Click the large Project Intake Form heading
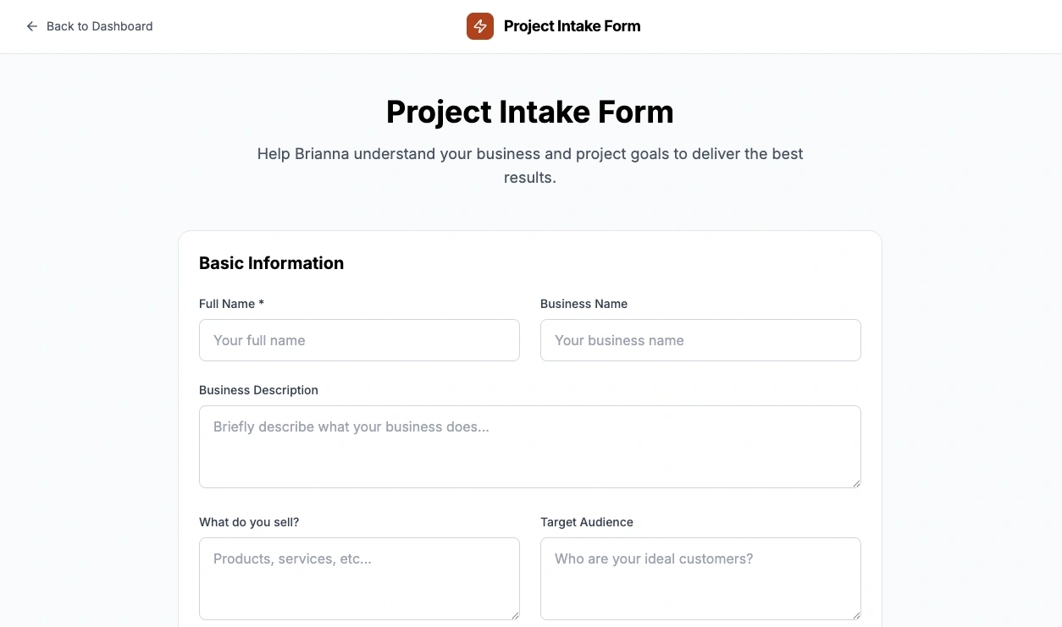1062x627 pixels. [x=529, y=112]
